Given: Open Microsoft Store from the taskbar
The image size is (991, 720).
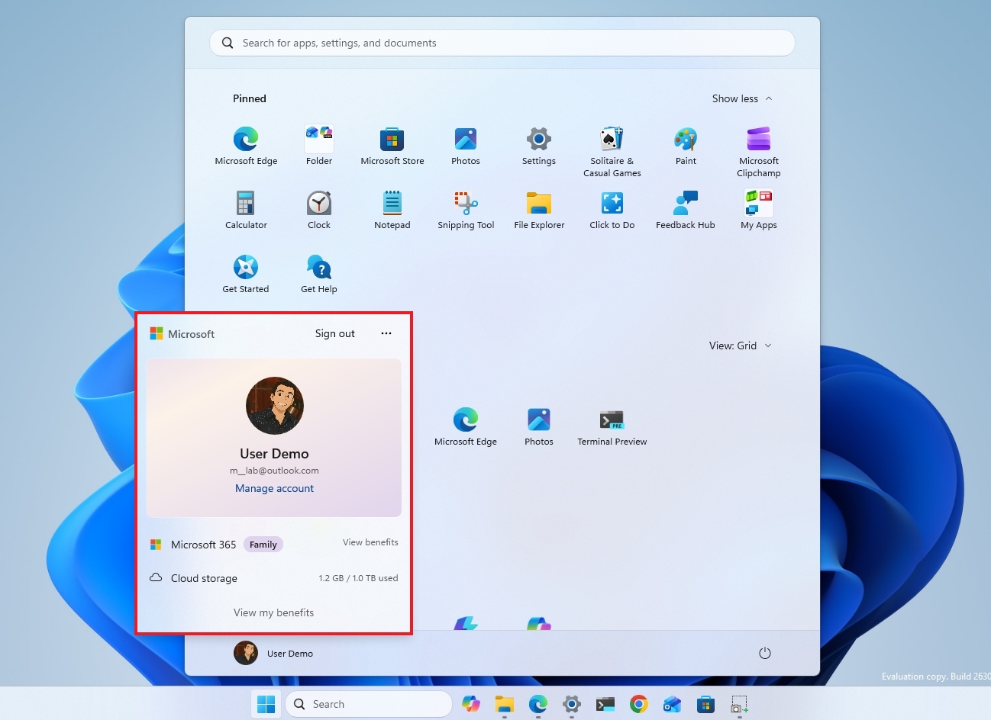Looking at the screenshot, I should click(706, 704).
